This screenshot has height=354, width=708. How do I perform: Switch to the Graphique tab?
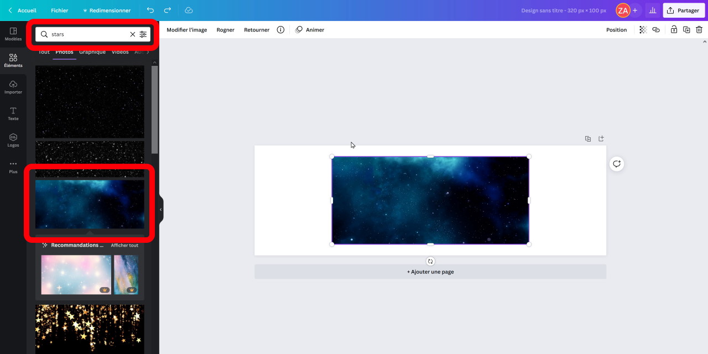92,52
